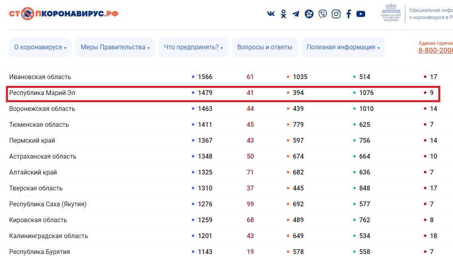This screenshot has height=256, width=453.
Task: Click the «Ивановская область» region name
Action: [40, 77]
